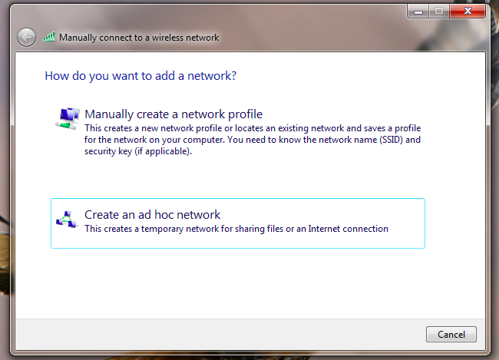The image size is (499, 360).
Task: Click the temporary network sharing files description
Action: click(x=236, y=229)
